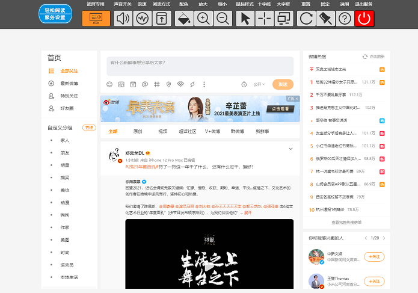
Task: Click the red power exit-service button
Action: (x=364, y=19)
